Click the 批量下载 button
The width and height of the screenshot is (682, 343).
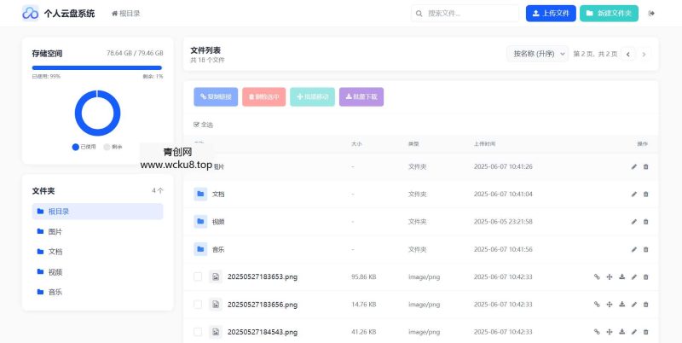[x=361, y=96]
